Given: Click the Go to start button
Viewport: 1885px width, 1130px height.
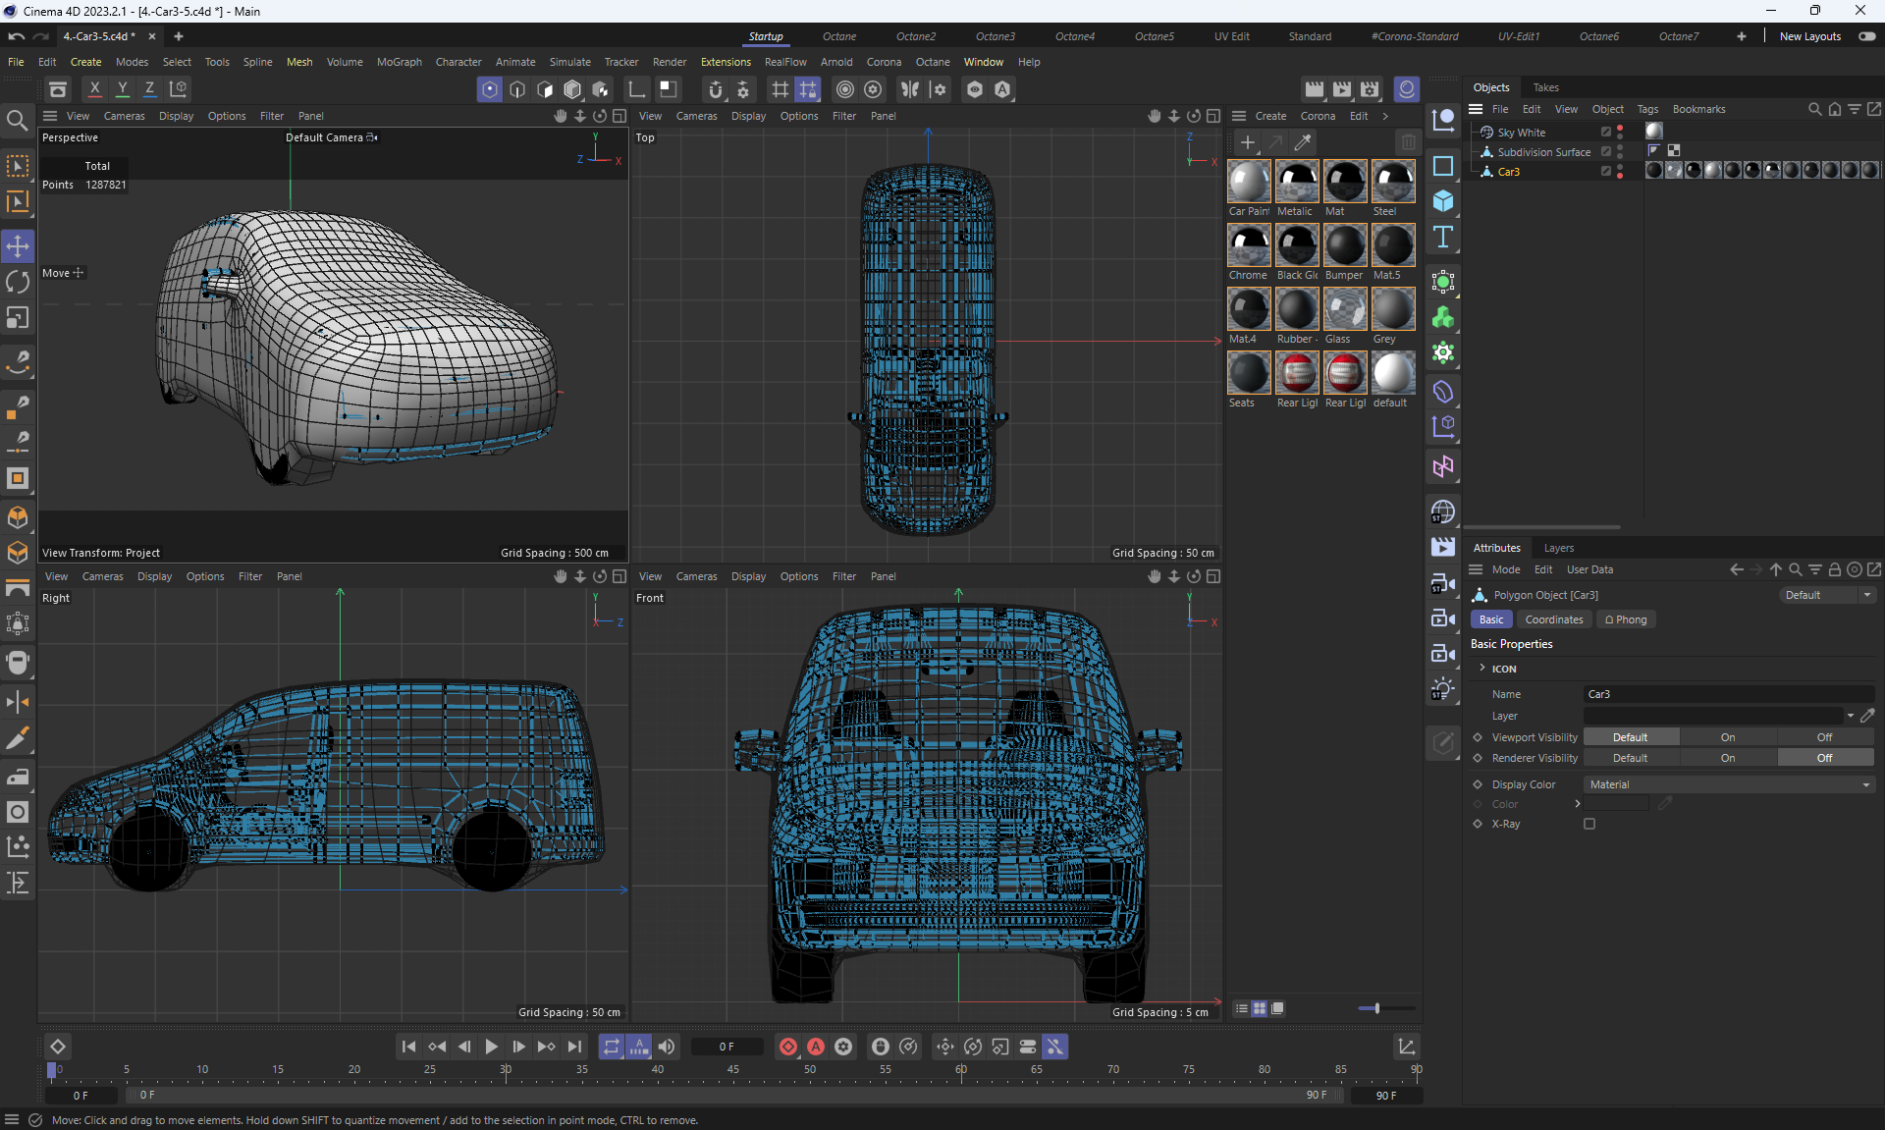Looking at the screenshot, I should coord(408,1047).
